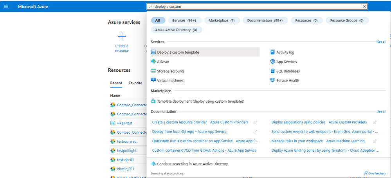The image size is (391, 178).
Task: Open Deploy from local Git repo doc
Action: point(189,132)
